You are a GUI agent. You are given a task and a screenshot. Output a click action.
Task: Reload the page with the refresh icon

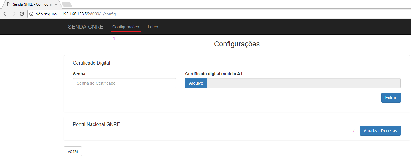click(22, 14)
